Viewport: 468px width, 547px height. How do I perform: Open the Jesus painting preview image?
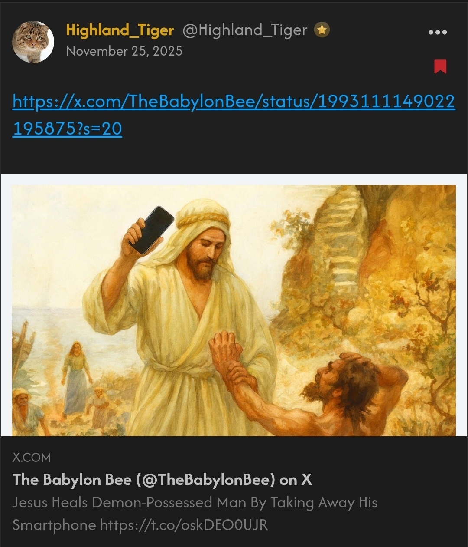point(234,310)
